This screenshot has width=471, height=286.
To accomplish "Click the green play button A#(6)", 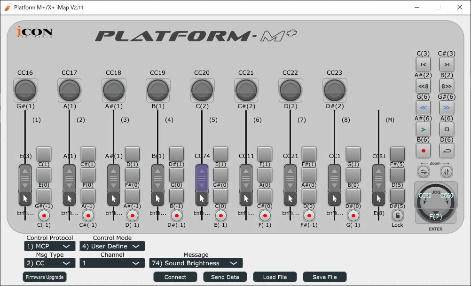I will (x=423, y=129).
